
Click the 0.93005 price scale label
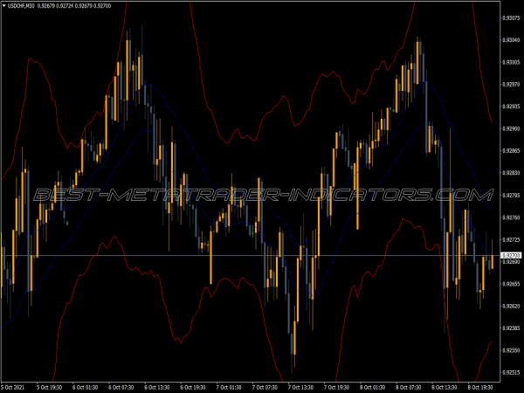click(511, 62)
